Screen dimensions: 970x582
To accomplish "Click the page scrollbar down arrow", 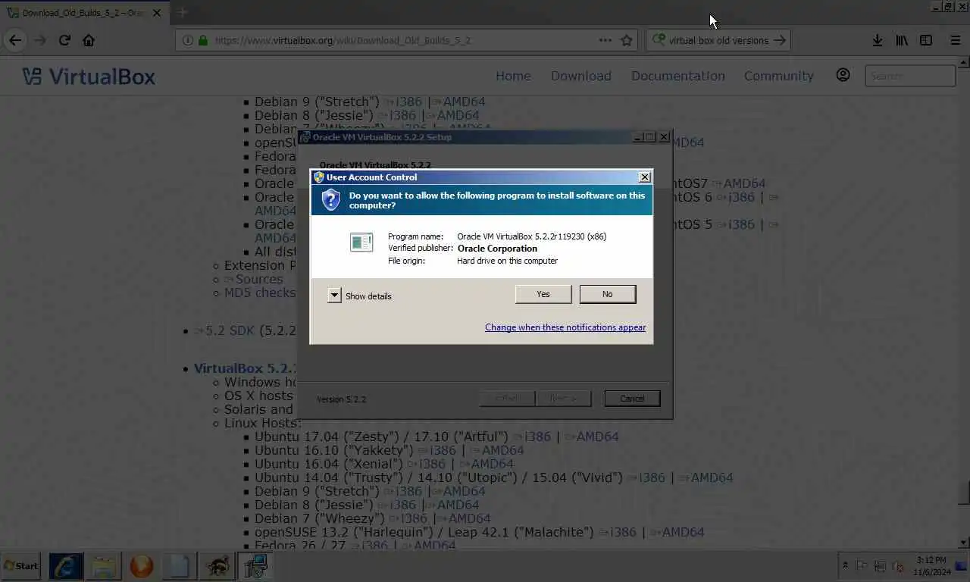I will pyautogui.click(x=963, y=543).
